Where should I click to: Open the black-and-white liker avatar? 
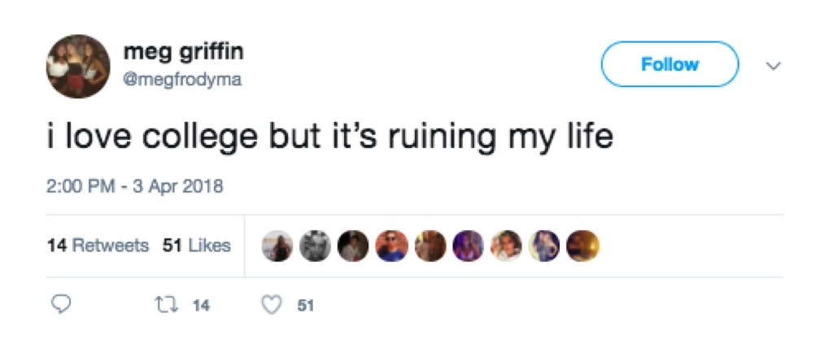tap(315, 246)
